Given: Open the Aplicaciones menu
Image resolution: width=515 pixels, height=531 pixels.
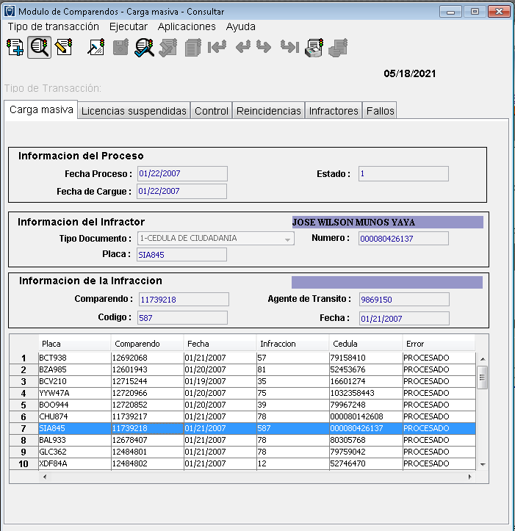Looking at the screenshot, I should pos(187,26).
